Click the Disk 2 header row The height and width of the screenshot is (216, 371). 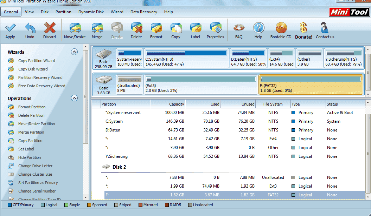click(x=228, y=167)
